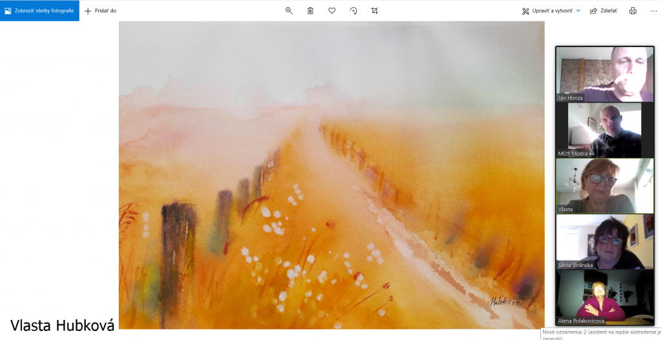Select Alena Polakovicova video tile
Image resolution: width=661 pixels, height=340 pixels.
(x=605, y=297)
